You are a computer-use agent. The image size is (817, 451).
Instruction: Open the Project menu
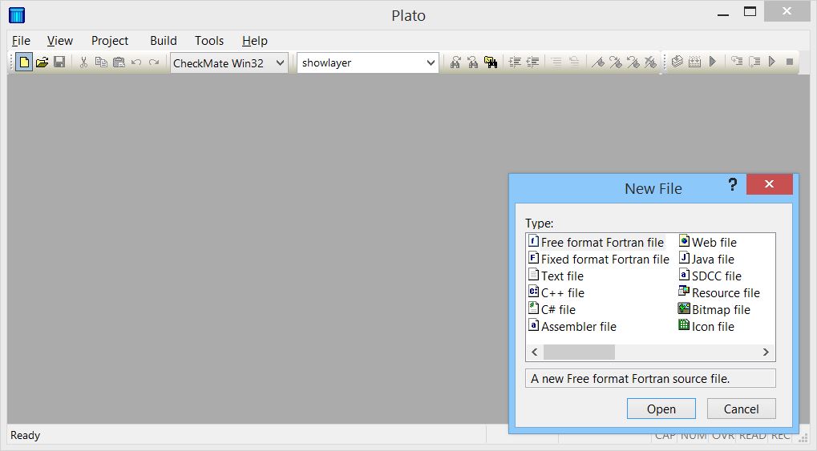(x=110, y=41)
